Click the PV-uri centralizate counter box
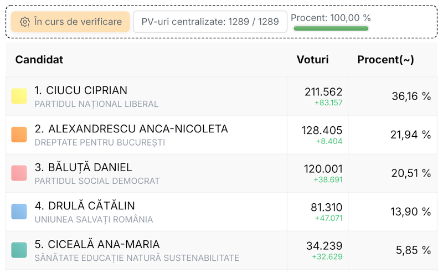The image size is (443, 273). click(x=210, y=22)
